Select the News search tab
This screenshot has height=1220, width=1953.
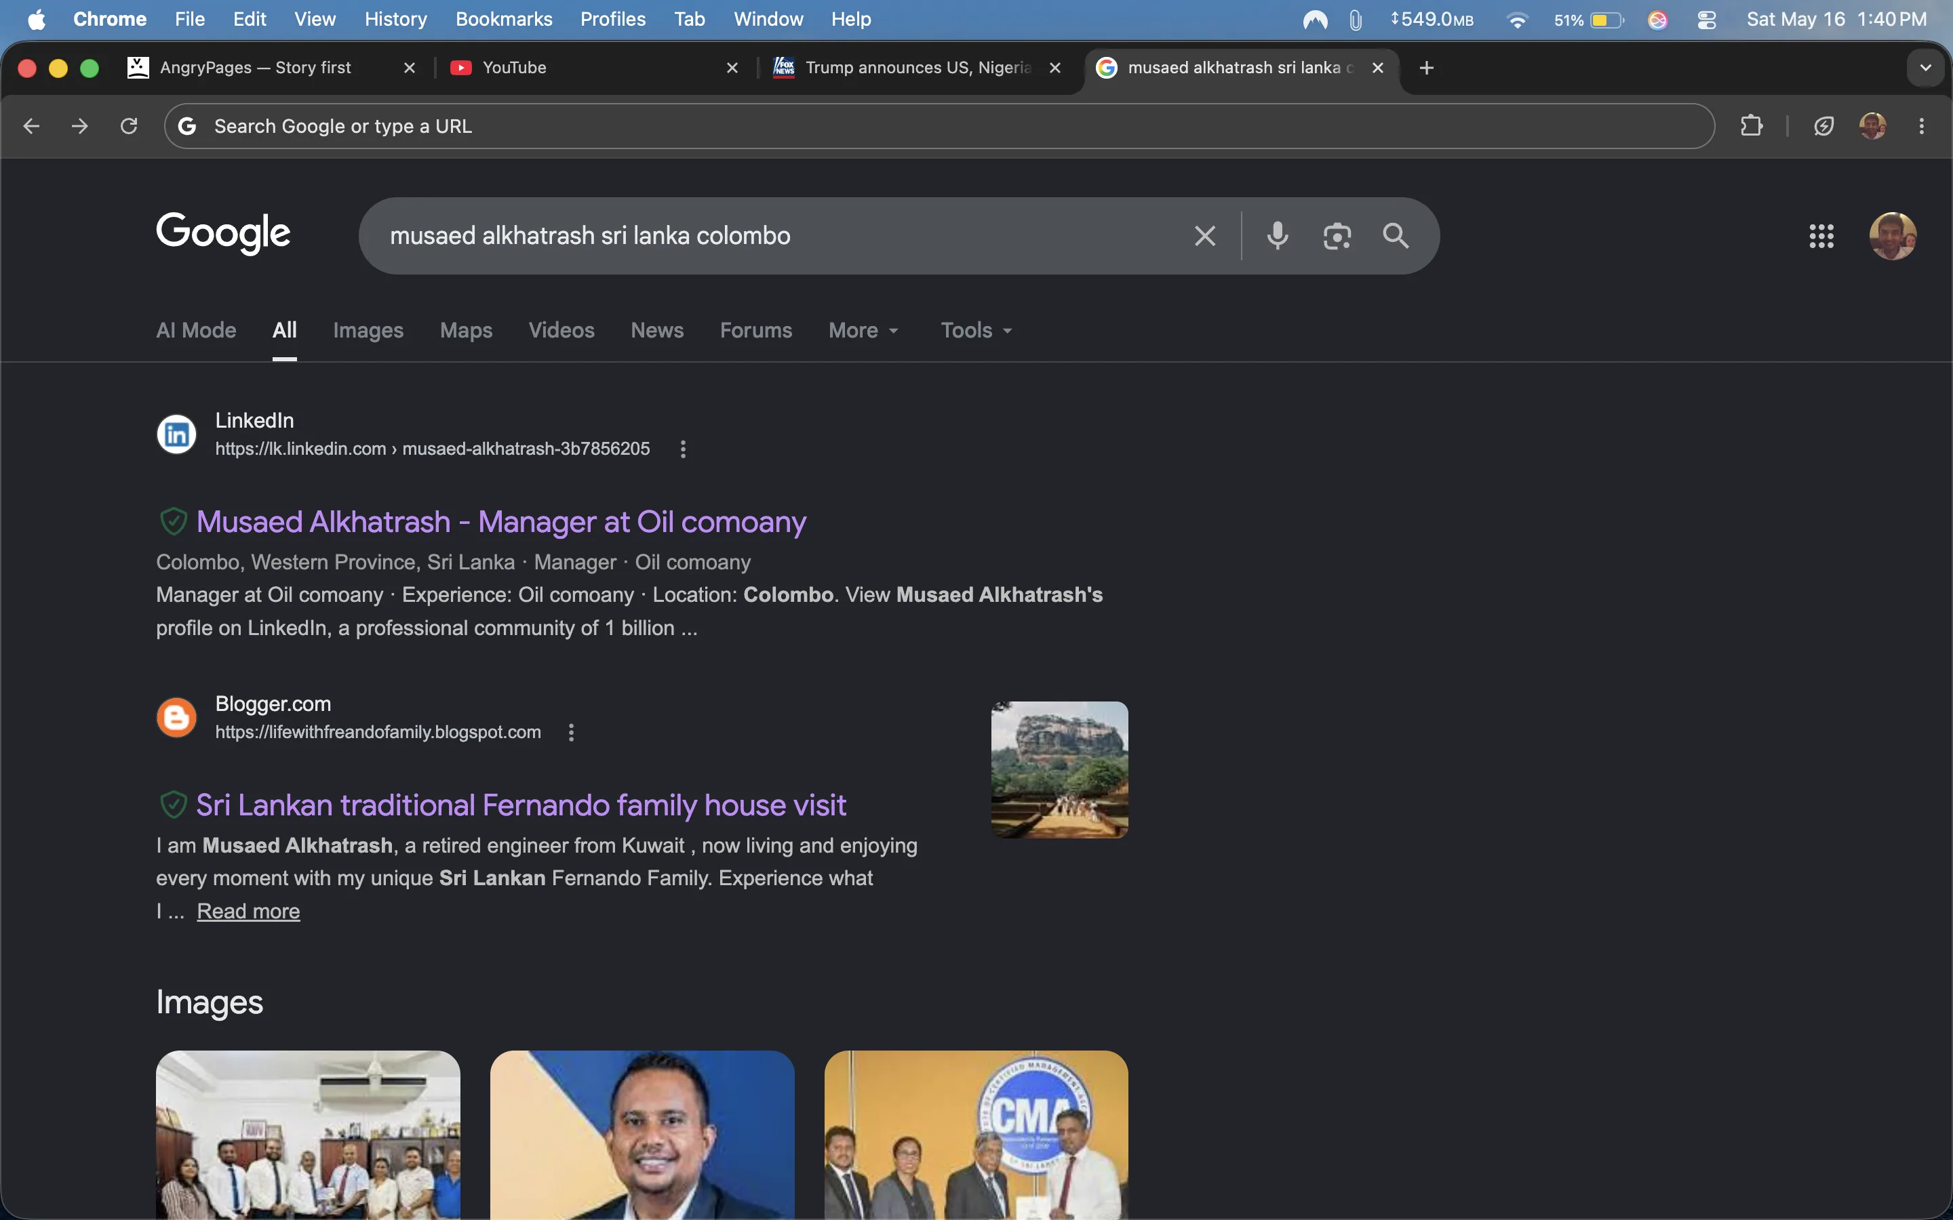(x=657, y=331)
